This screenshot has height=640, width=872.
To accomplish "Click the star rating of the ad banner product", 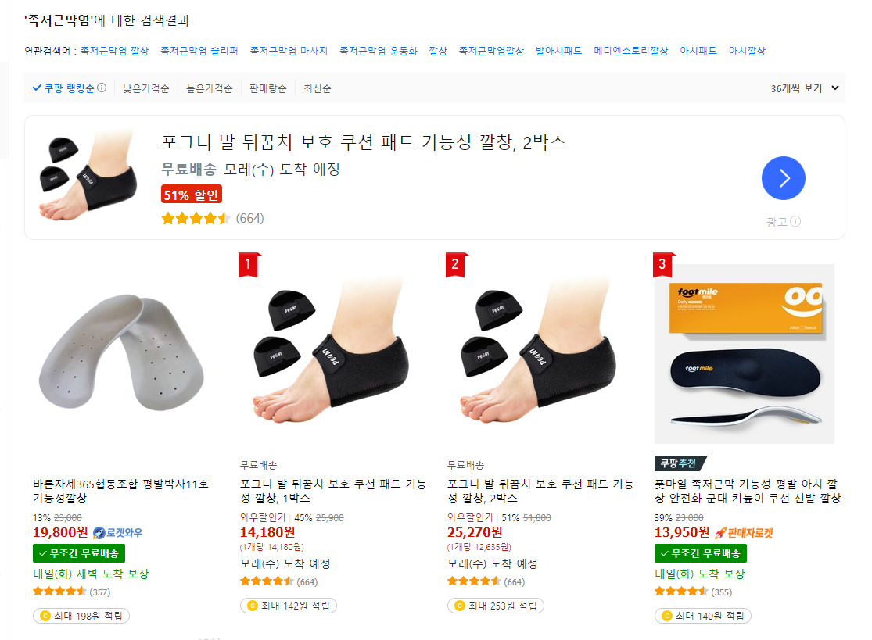I will click(196, 218).
